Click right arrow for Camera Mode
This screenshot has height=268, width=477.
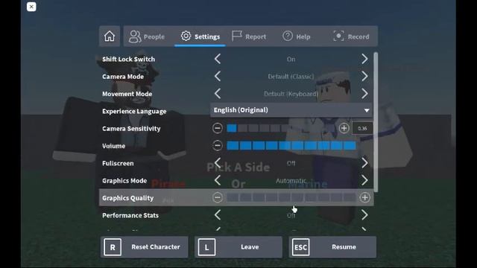364,76
